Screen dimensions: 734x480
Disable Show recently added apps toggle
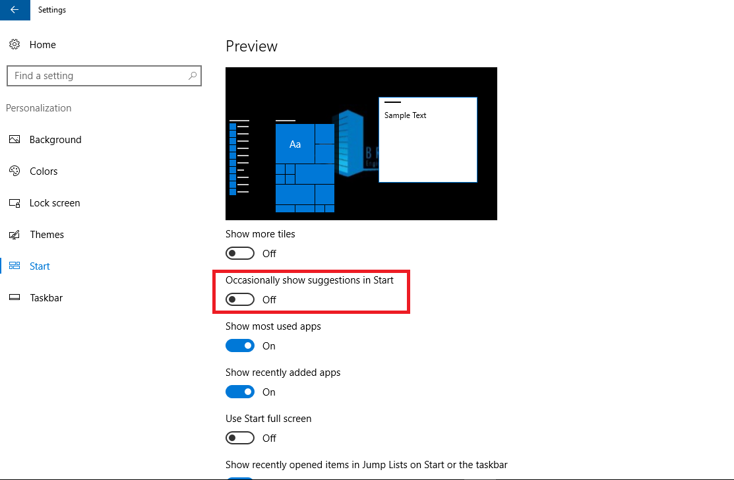(239, 392)
